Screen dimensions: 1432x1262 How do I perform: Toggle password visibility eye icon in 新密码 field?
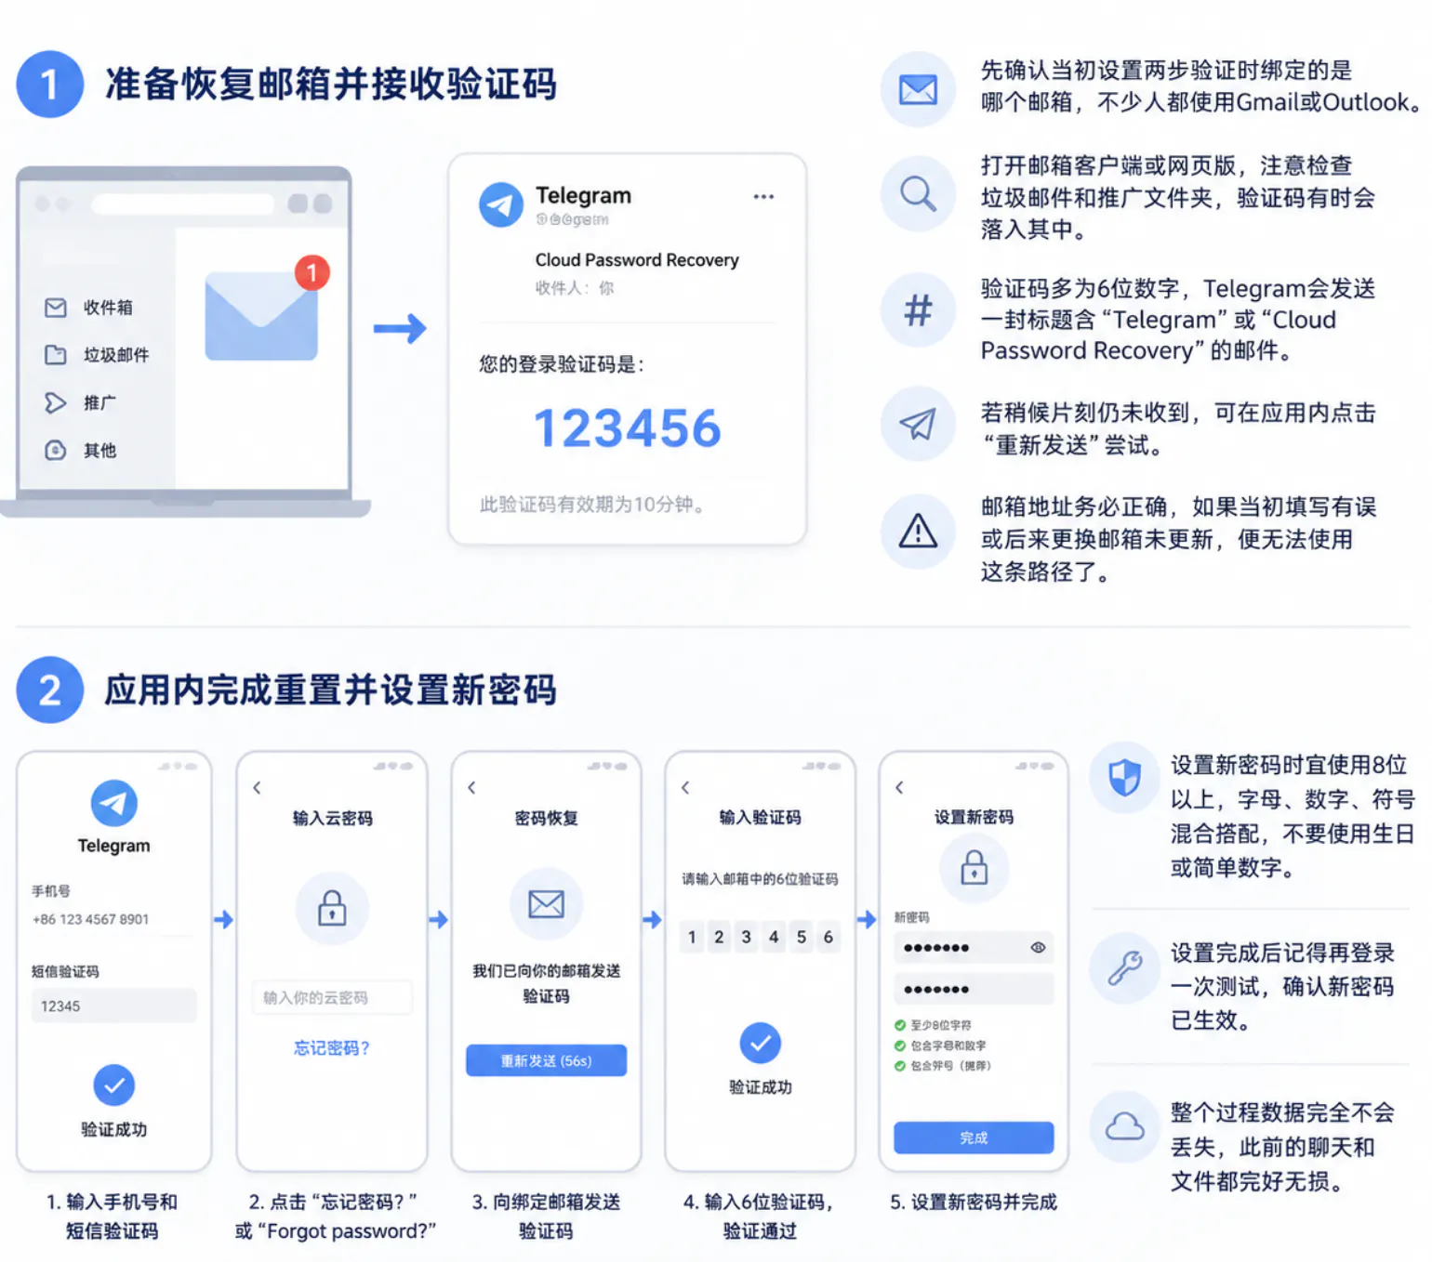[x=1038, y=948]
